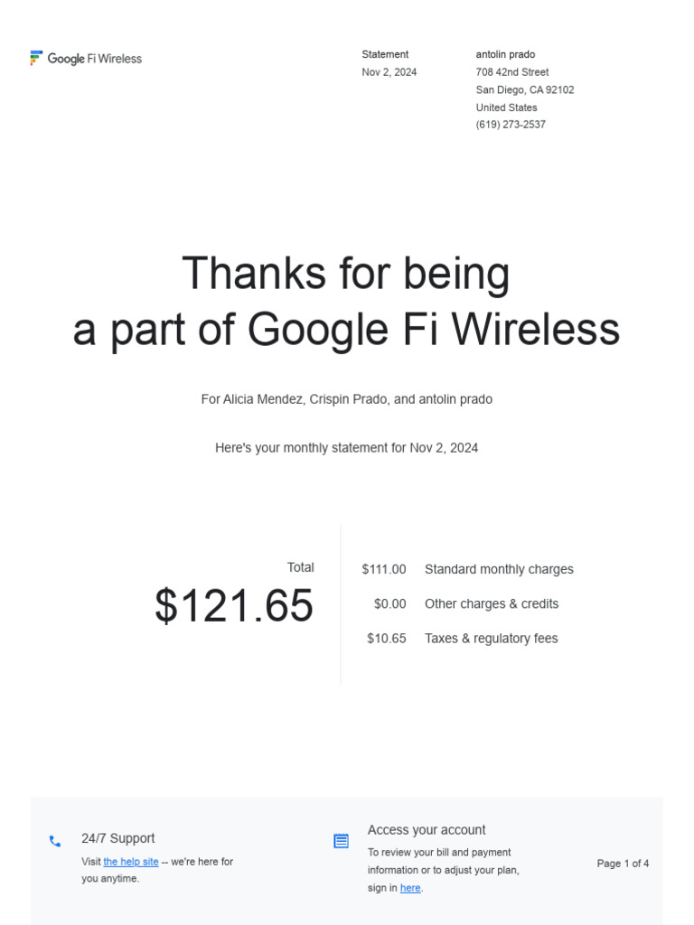Click the 'Thanks for being' headline
Viewport: 694px width, 925px height.
(346, 273)
